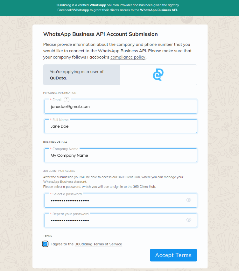This screenshot has width=239, height=271.
Task: Select the Company Name input field
Action: tap(121, 155)
